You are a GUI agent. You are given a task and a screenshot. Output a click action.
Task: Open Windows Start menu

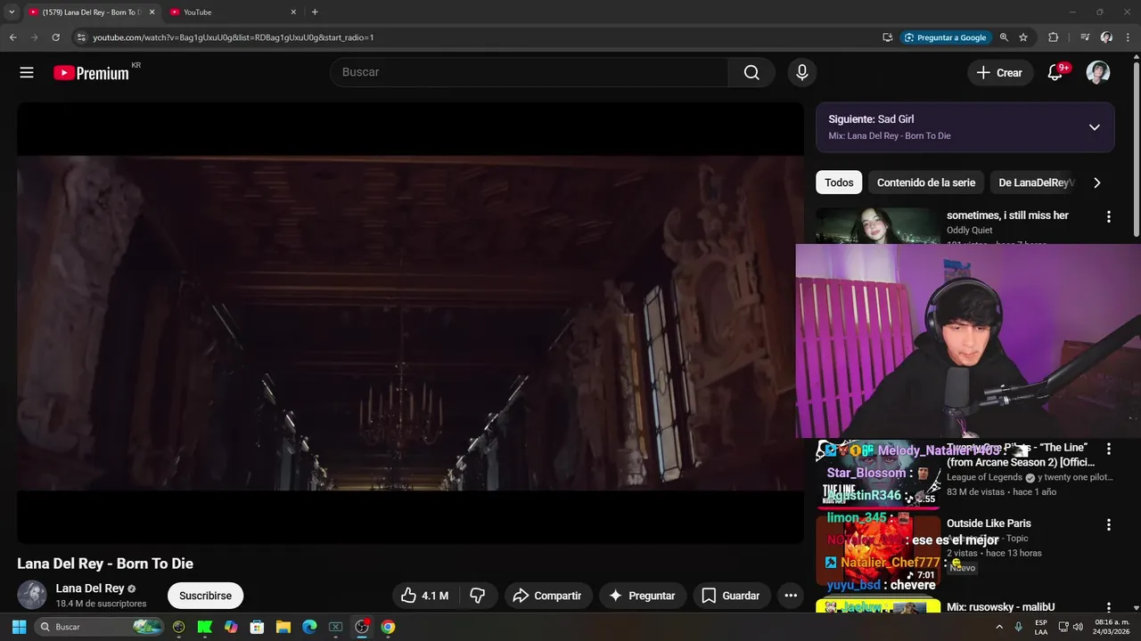(x=19, y=627)
